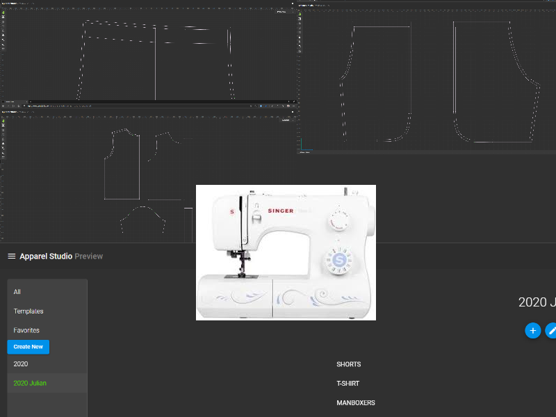Viewport: 556px width, 417px height.
Task: Open the SHORTS pattern entry
Action: (x=349, y=364)
